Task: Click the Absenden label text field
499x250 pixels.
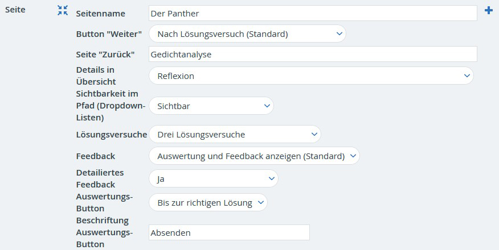Action: tap(229, 232)
